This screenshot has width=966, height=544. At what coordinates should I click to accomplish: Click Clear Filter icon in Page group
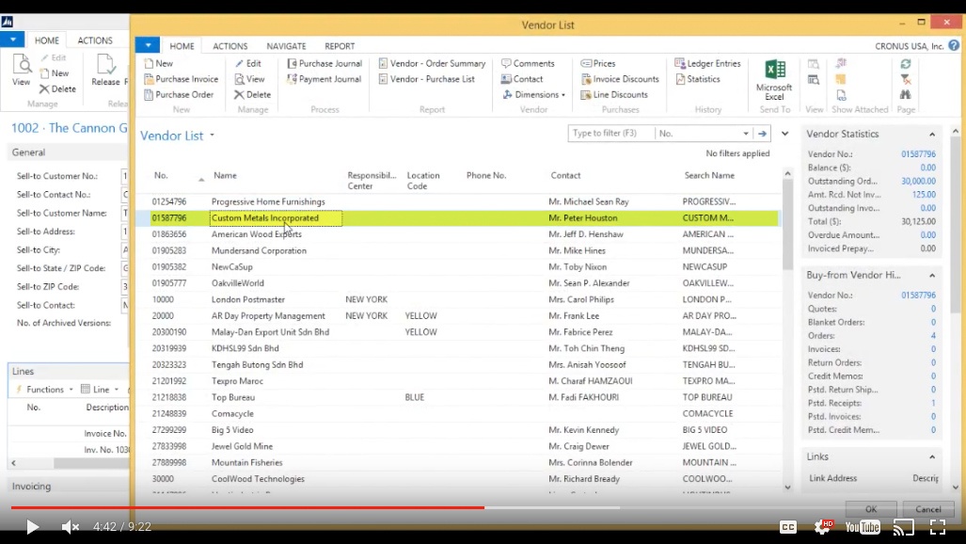(906, 79)
